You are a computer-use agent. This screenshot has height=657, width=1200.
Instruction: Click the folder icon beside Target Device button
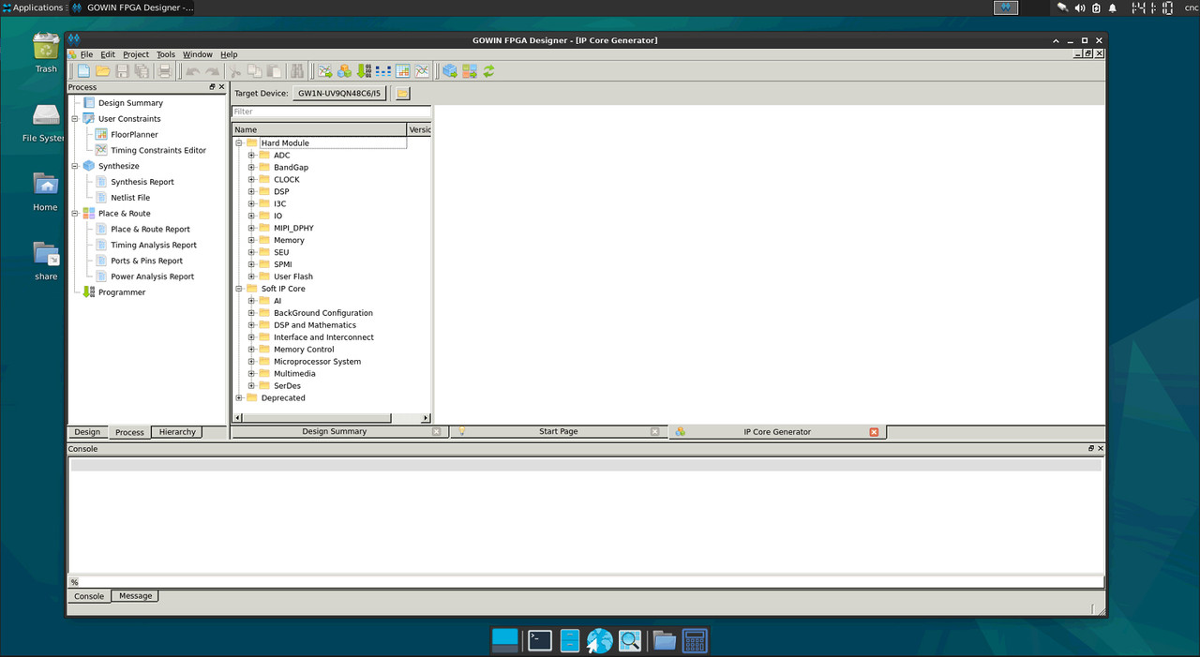[x=402, y=94]
